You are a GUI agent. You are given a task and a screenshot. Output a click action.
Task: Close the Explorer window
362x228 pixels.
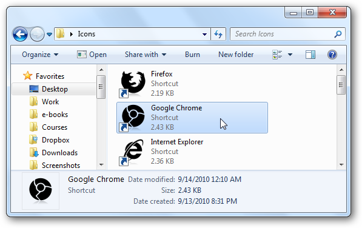pos(332,13)
